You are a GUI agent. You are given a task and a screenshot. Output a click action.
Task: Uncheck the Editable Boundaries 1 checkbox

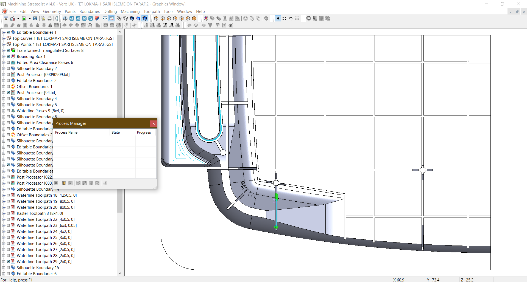pyautogui.click(x=8, y=32)
